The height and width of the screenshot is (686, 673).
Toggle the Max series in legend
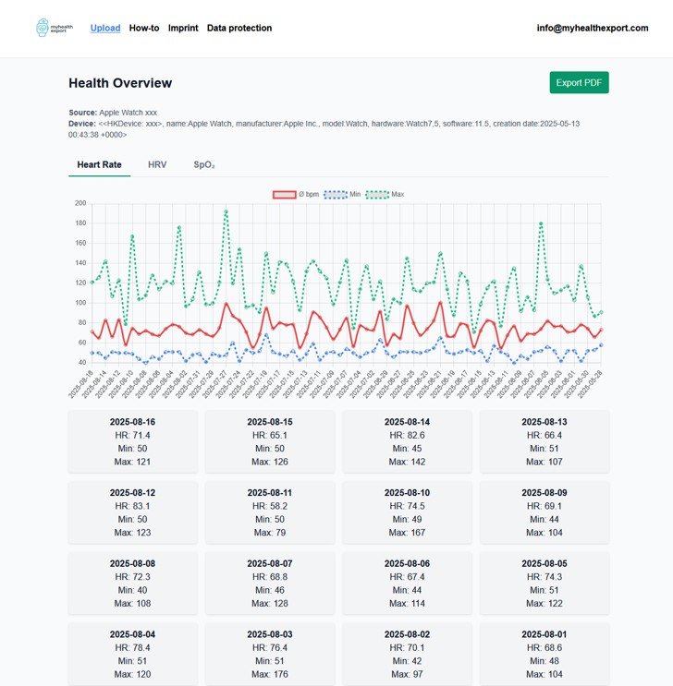click(x=398, y=195)
